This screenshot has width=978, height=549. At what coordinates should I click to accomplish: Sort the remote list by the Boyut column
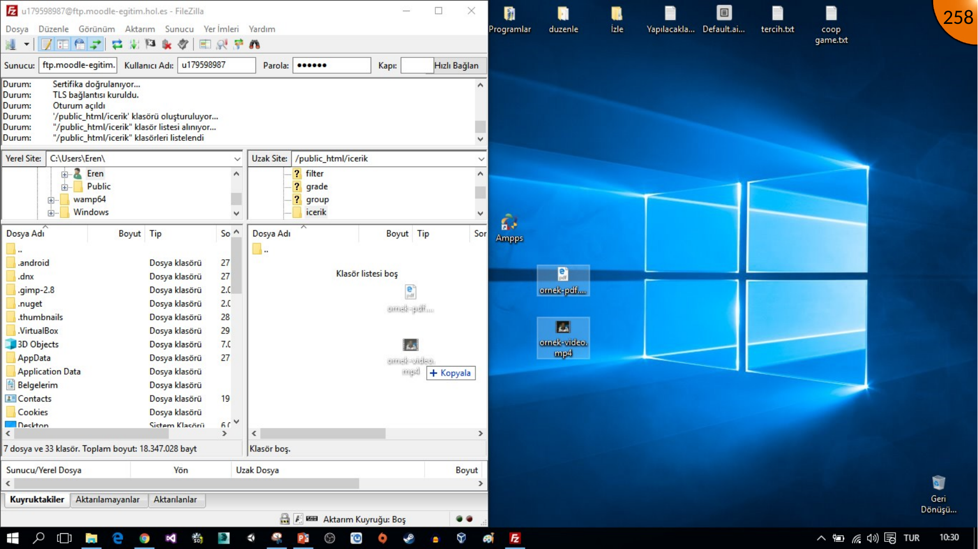coord(386,233)
